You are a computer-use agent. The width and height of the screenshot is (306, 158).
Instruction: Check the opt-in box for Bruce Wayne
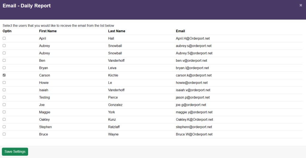4,134
